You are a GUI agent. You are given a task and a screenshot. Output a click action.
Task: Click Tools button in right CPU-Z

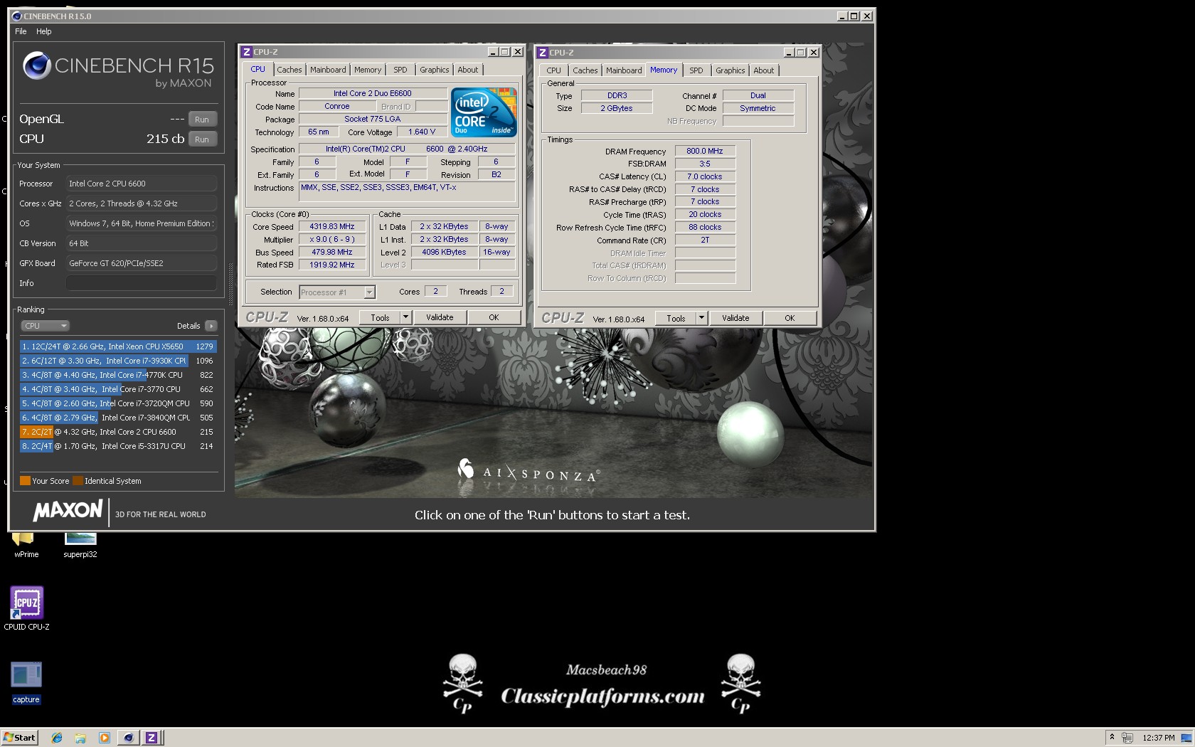pos(676,319)
